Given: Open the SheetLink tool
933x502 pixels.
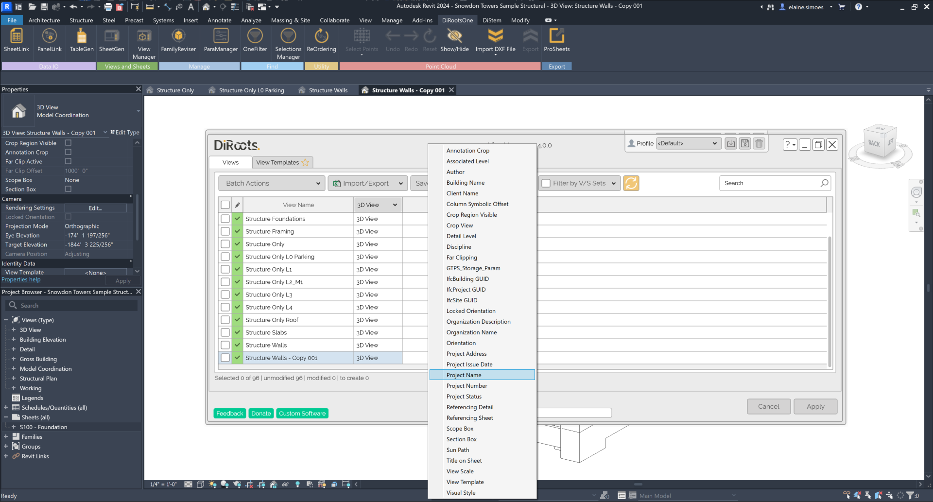Looking at the screenshot, I should click(x=16, y=40).
